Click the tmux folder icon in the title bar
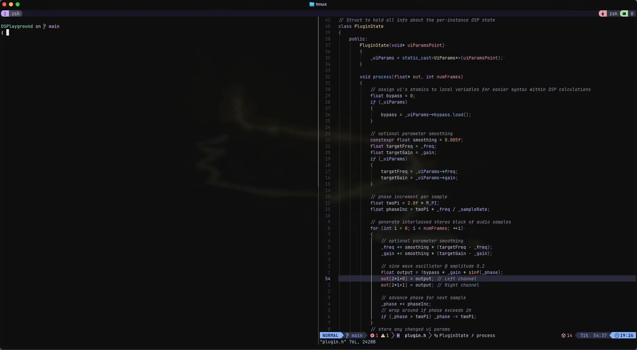The height and width of the screenshot is (350, 637). pos(312,4)
